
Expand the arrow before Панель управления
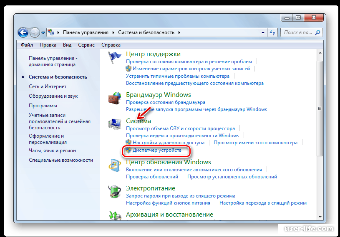pos(58,32)
